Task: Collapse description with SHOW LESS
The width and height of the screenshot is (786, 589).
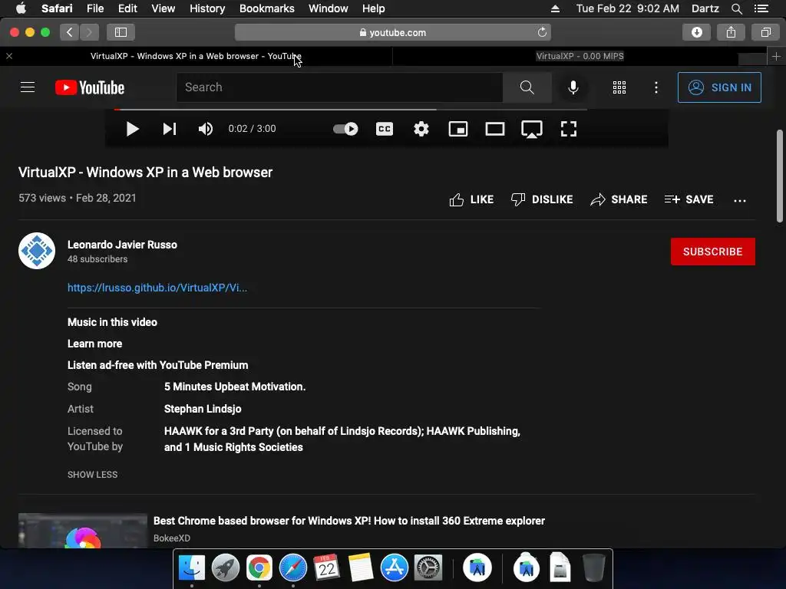Action: pyautogui.click(x=93, y=475)
